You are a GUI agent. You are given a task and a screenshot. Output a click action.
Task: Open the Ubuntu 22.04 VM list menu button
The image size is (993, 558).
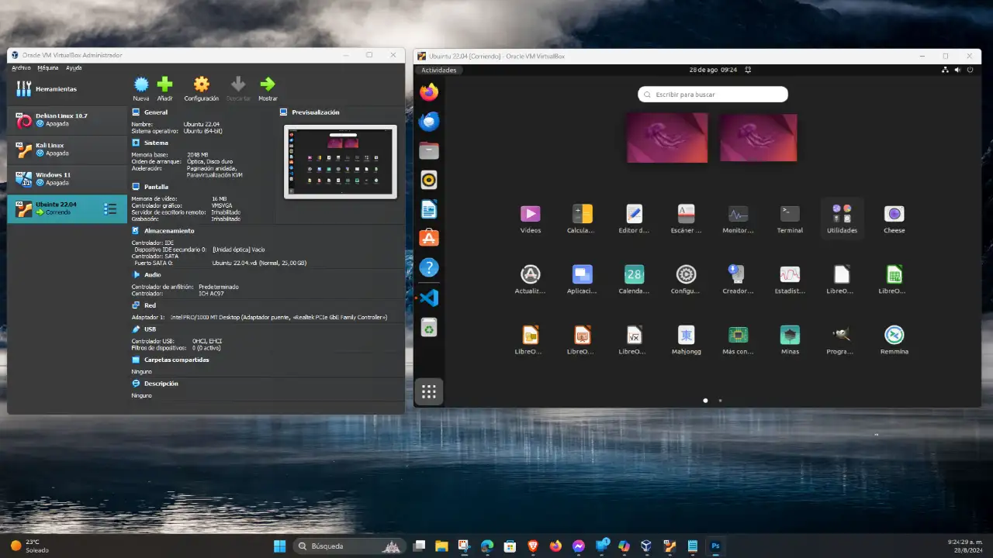pyautogui.click(x=110, y=208)
